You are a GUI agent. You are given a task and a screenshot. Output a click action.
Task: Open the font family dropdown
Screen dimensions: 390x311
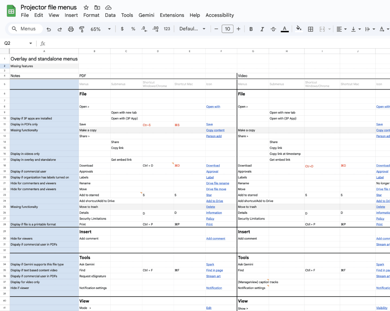[x=192, y=29]
